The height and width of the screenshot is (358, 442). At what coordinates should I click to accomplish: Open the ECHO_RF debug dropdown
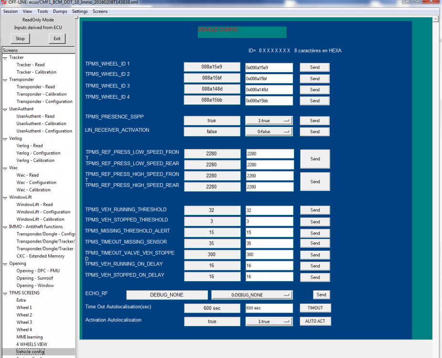click(x=252, y=295)
